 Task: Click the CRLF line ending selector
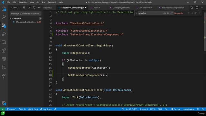[x=160, y=109]
